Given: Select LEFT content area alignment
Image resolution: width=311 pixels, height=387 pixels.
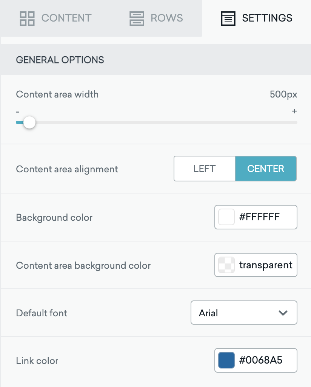Looking at the screenshot, I should tap(205, 169).
